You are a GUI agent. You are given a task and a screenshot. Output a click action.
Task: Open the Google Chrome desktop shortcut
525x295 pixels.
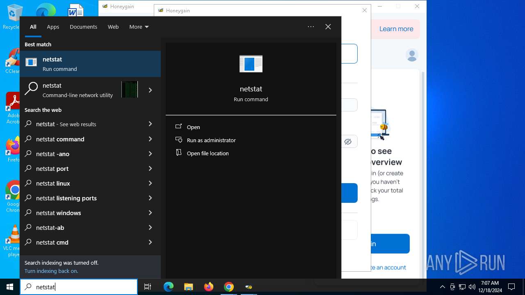[12, 197]
